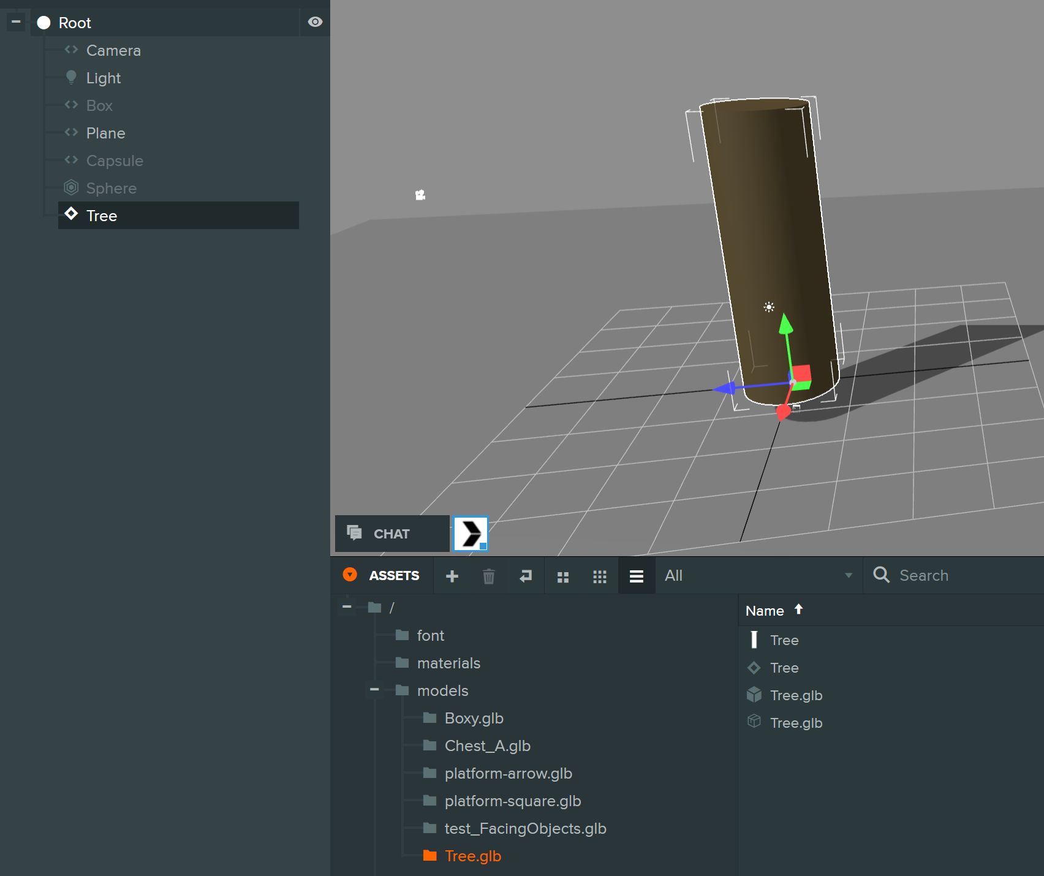Open the materials folder
The image size is (1044, 876).
point(448,663)
